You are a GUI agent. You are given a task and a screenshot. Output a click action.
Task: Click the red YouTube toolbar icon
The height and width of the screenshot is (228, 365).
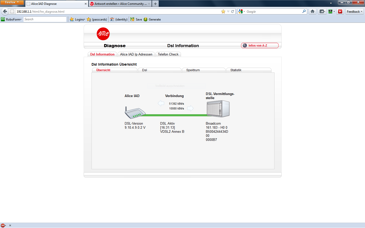click(340, 11)
